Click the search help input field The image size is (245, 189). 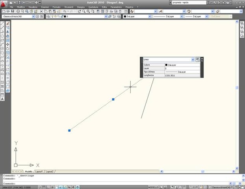tap(186, 2)
